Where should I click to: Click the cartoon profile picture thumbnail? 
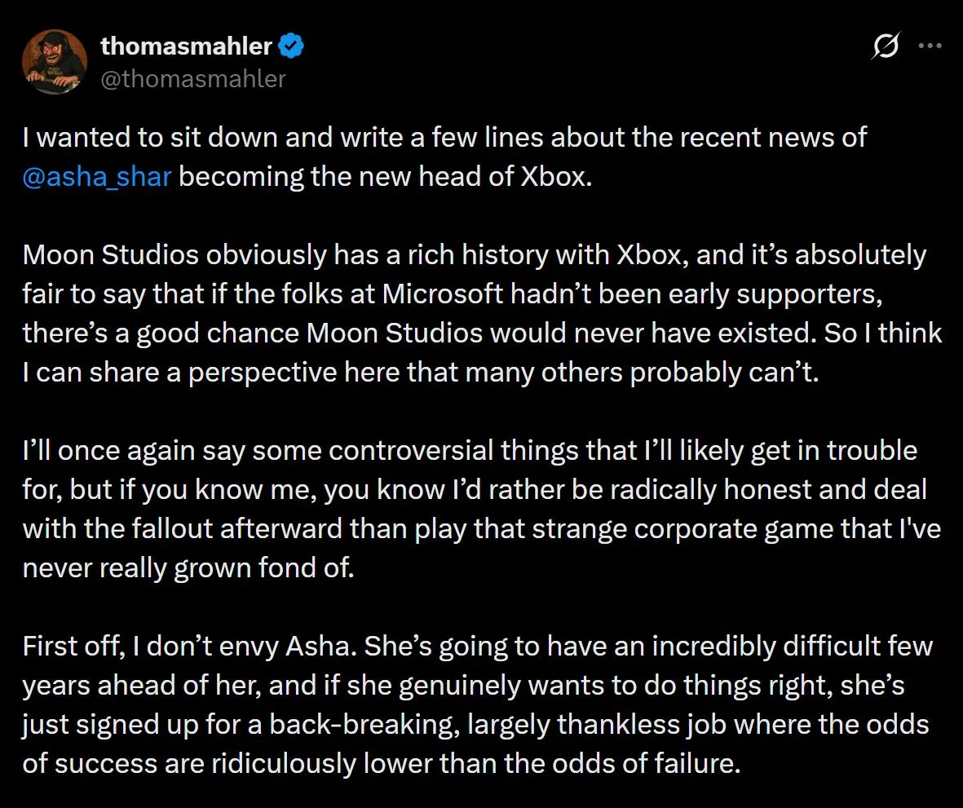tap(55, 61)
